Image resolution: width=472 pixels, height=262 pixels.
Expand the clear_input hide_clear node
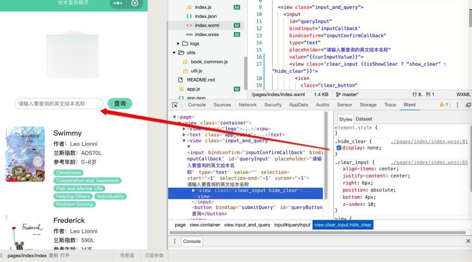pyautogui.click(x=193, y=191)
